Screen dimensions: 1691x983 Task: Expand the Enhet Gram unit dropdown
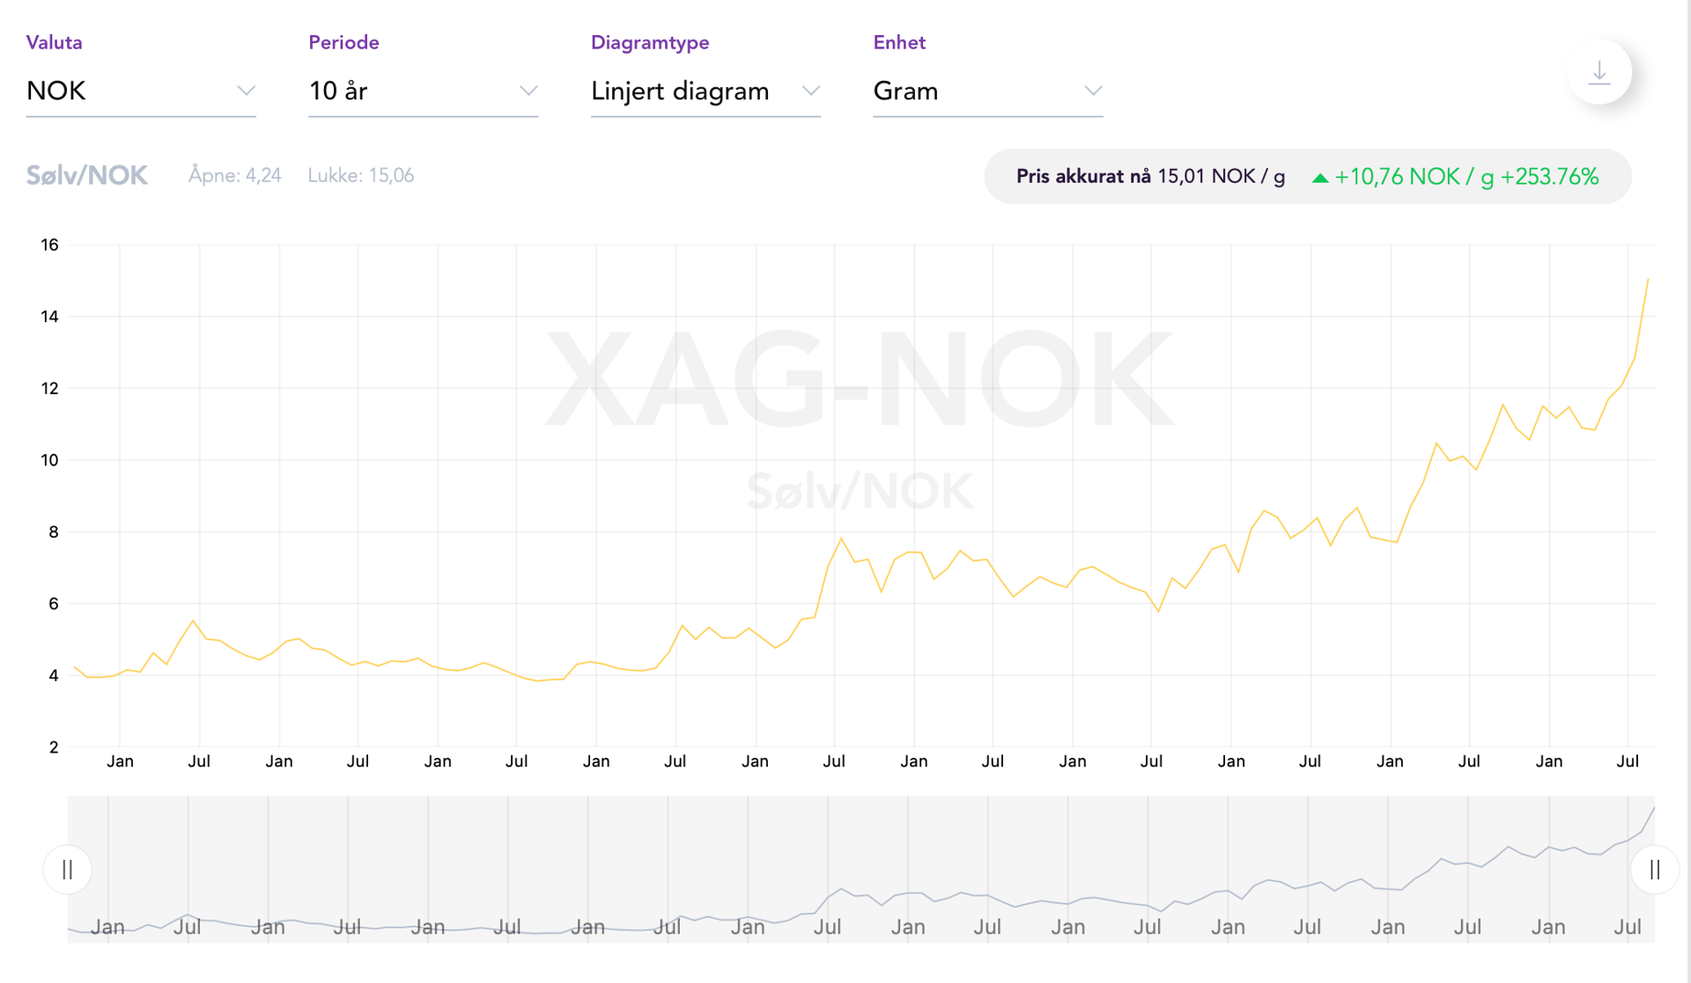coord(986,91)
